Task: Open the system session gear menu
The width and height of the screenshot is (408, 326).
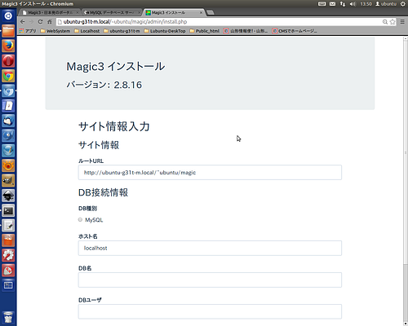Action: click(403, 4)
